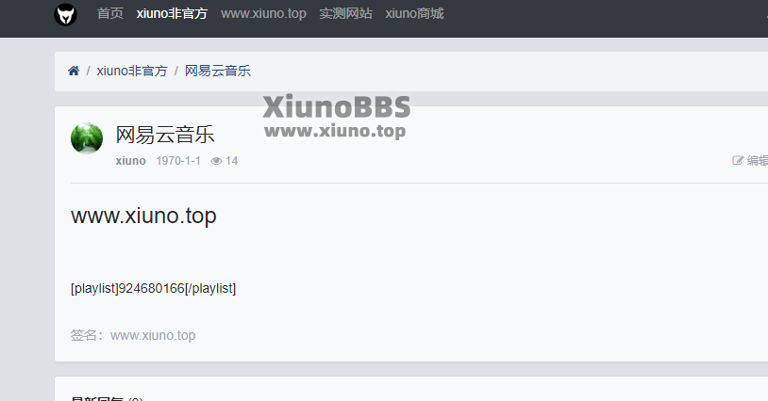
Task: Click the [playlist]924680166[/playlist] text
Action: tap(153, 288)
